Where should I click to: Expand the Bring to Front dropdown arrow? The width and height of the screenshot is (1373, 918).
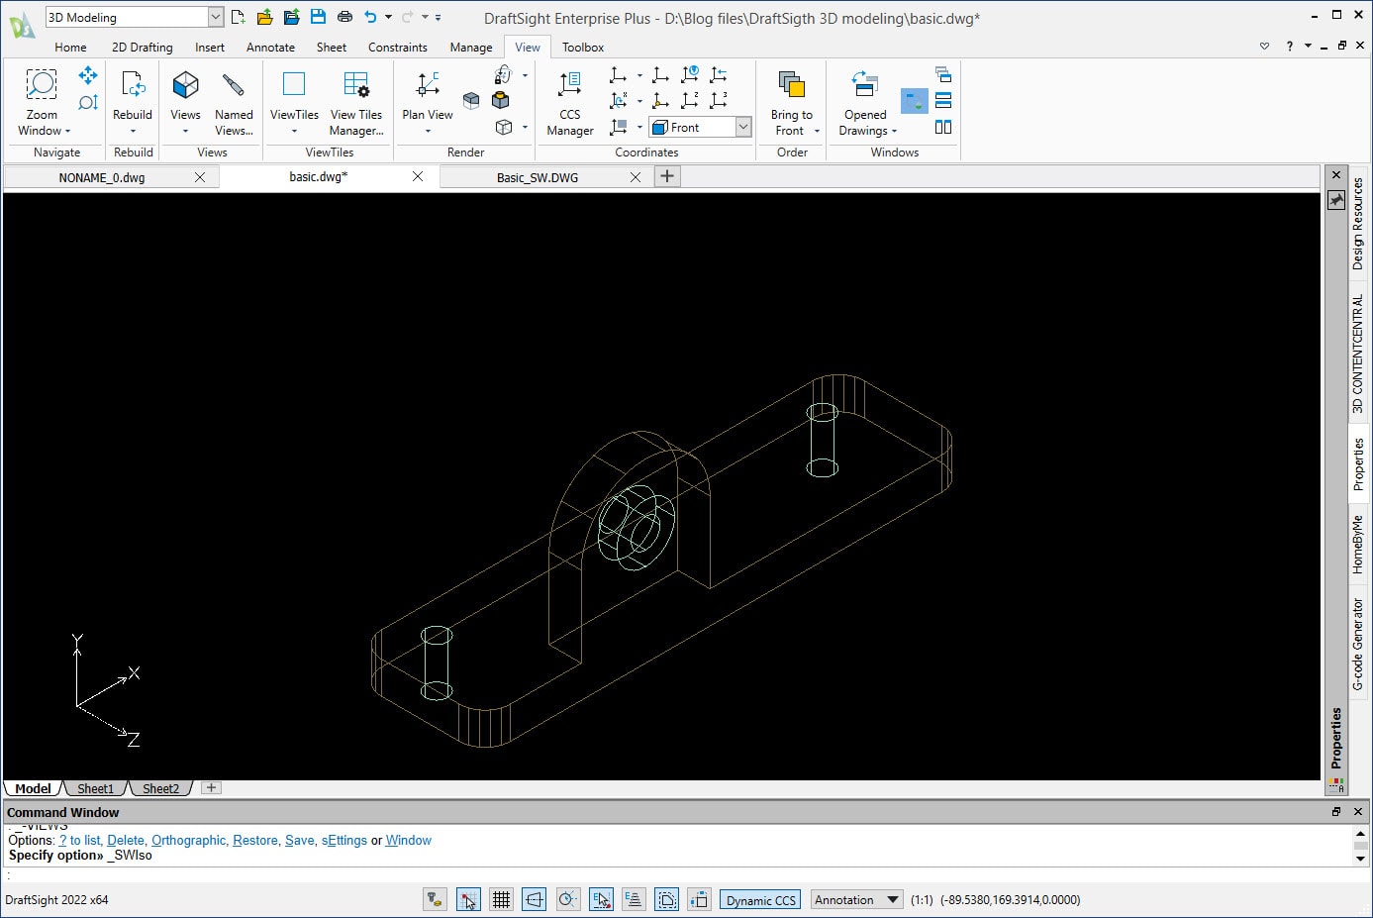(x=817, y=131)
